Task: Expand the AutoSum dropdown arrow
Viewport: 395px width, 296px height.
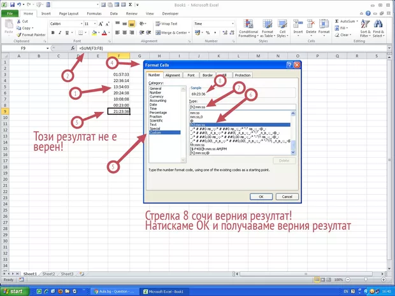Action: pyautogui.click(x=358, y=21)
